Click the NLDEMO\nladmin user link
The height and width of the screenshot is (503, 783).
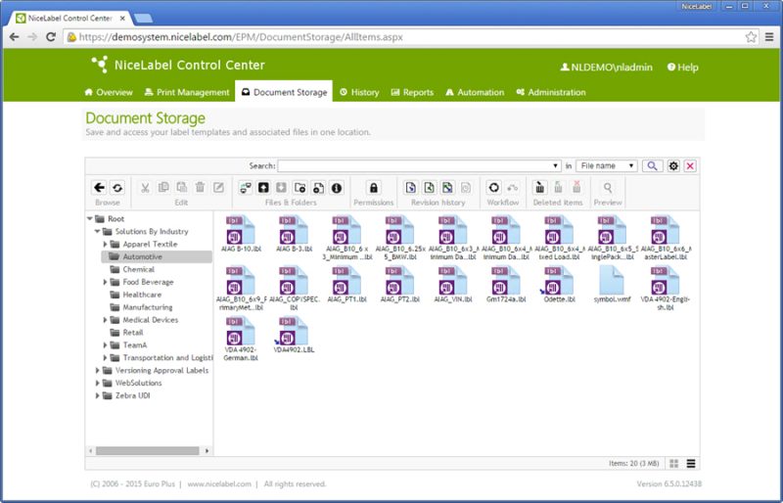[606, 68]
